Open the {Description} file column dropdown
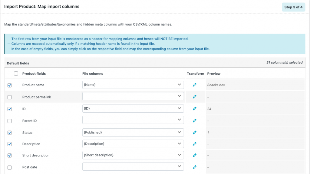This screenshot has width=310, height=174. coord(133,143)
